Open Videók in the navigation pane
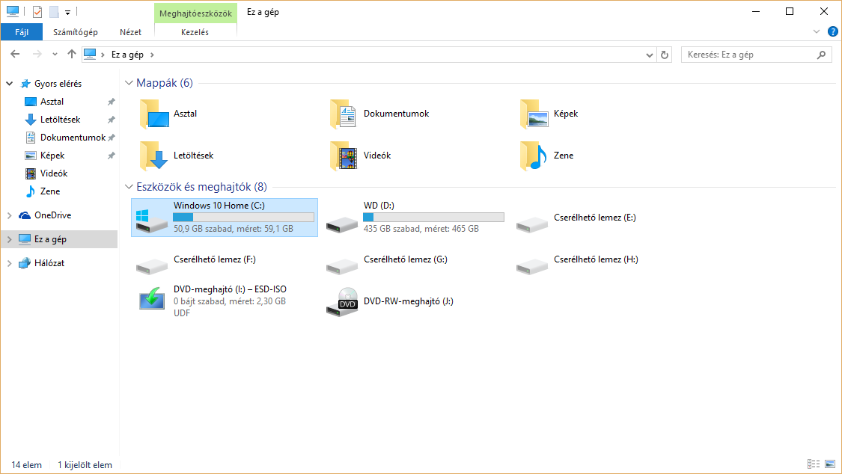The image size is (842, 474). (x=54, y=173)
